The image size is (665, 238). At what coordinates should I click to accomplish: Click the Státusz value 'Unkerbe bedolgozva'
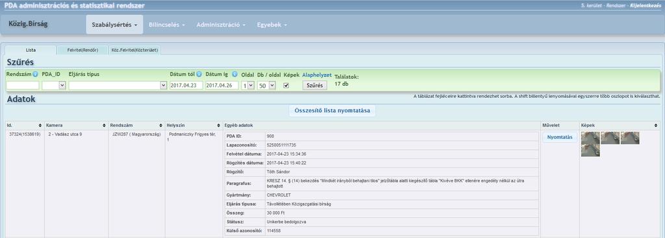pyautogui.click(x=286, y=222)
